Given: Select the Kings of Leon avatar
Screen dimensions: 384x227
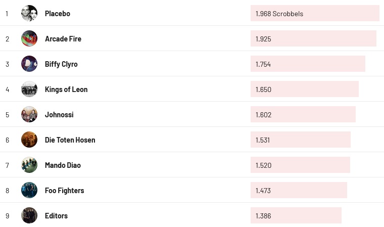Looking at the screenshot, I should click(x=29, y=89).
